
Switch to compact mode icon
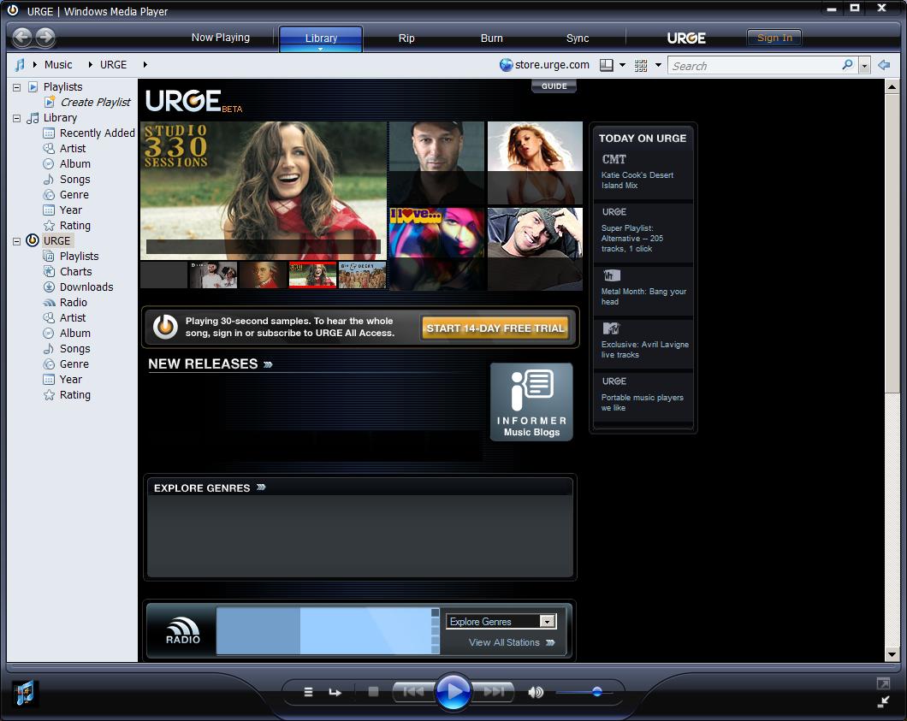[x=883, y=702]
